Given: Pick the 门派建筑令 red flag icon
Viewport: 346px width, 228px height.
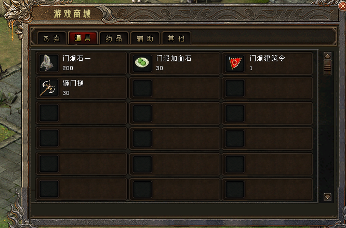Looking at the screenshot, I should (235, 63).
